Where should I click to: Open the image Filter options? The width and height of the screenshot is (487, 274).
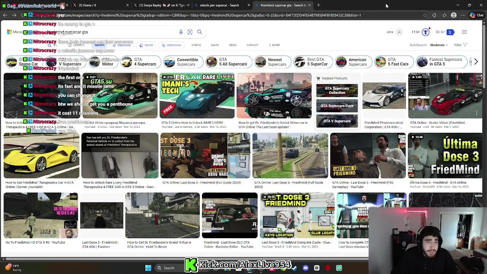click(460, 45)
